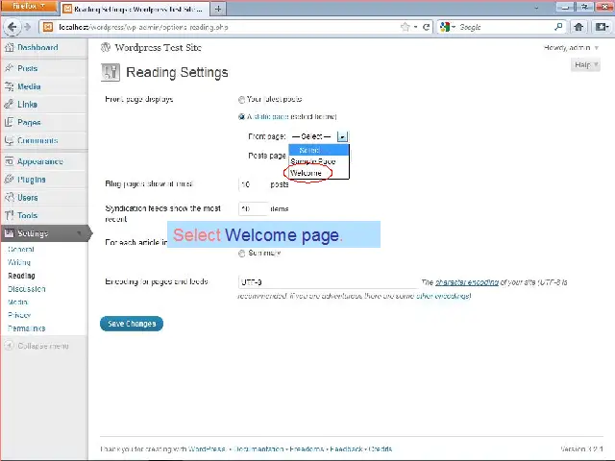Open the Howdy, admin dropdown
This screenshot has width=615, height=461.
(x=571, y=47)
